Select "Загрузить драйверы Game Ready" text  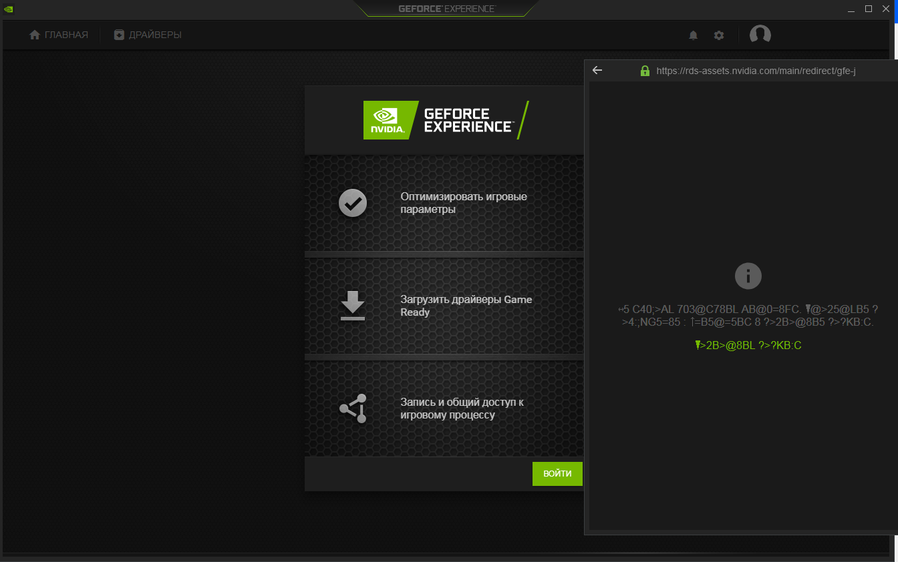click(466, 306)
